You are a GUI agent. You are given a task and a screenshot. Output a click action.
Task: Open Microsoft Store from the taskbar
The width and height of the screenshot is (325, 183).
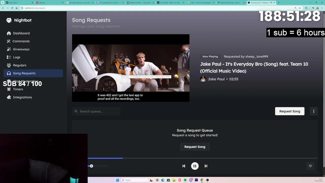[168, 180]
